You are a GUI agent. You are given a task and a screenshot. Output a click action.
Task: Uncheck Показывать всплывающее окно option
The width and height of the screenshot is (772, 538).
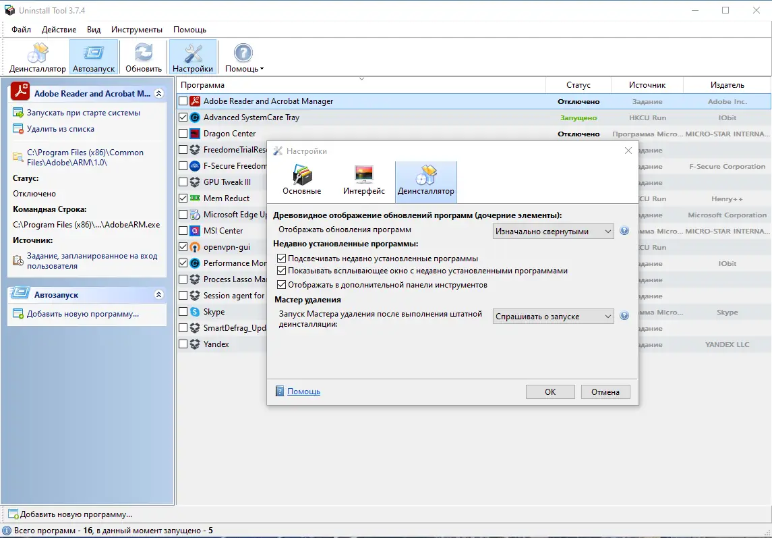coord(282,271)
